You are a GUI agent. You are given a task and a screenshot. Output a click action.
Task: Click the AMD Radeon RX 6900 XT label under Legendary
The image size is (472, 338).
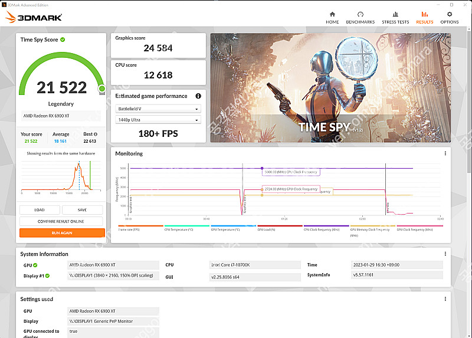(x=61, y=116)
